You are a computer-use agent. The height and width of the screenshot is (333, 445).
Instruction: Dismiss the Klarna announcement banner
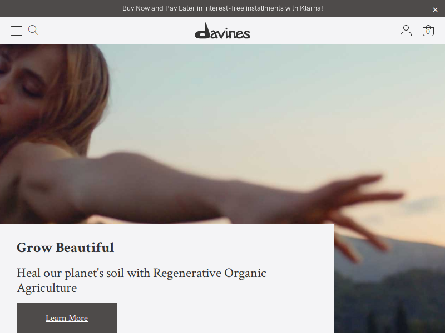435,9
